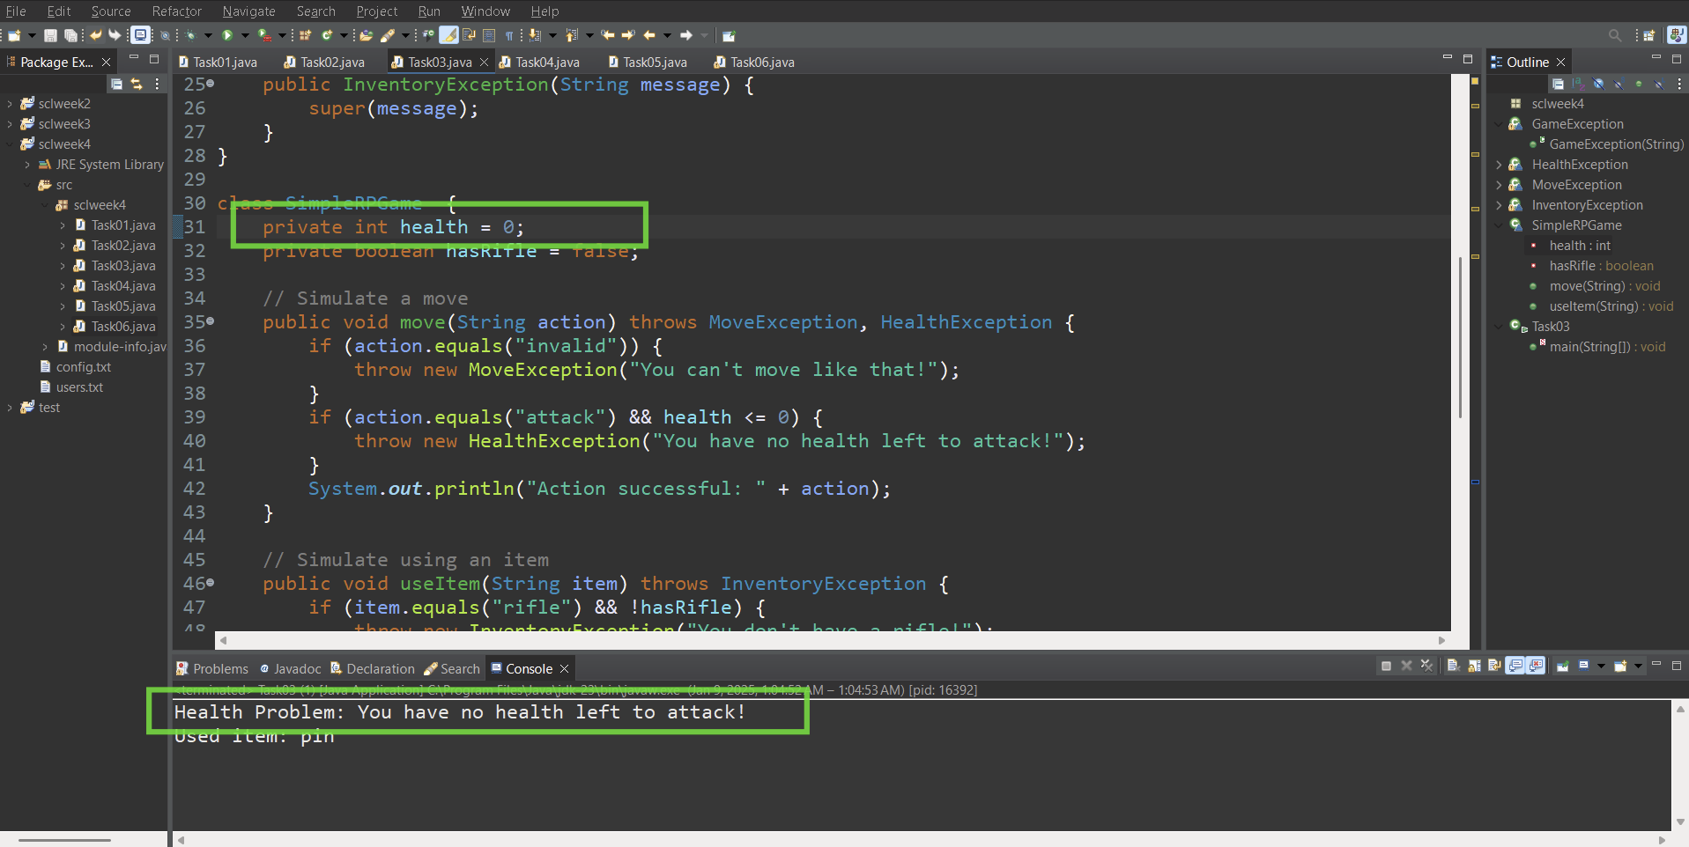Viewport: 1689px width, 847px height.
Task: Select move(String) method in Outline
Action: tap(1596, 286)
